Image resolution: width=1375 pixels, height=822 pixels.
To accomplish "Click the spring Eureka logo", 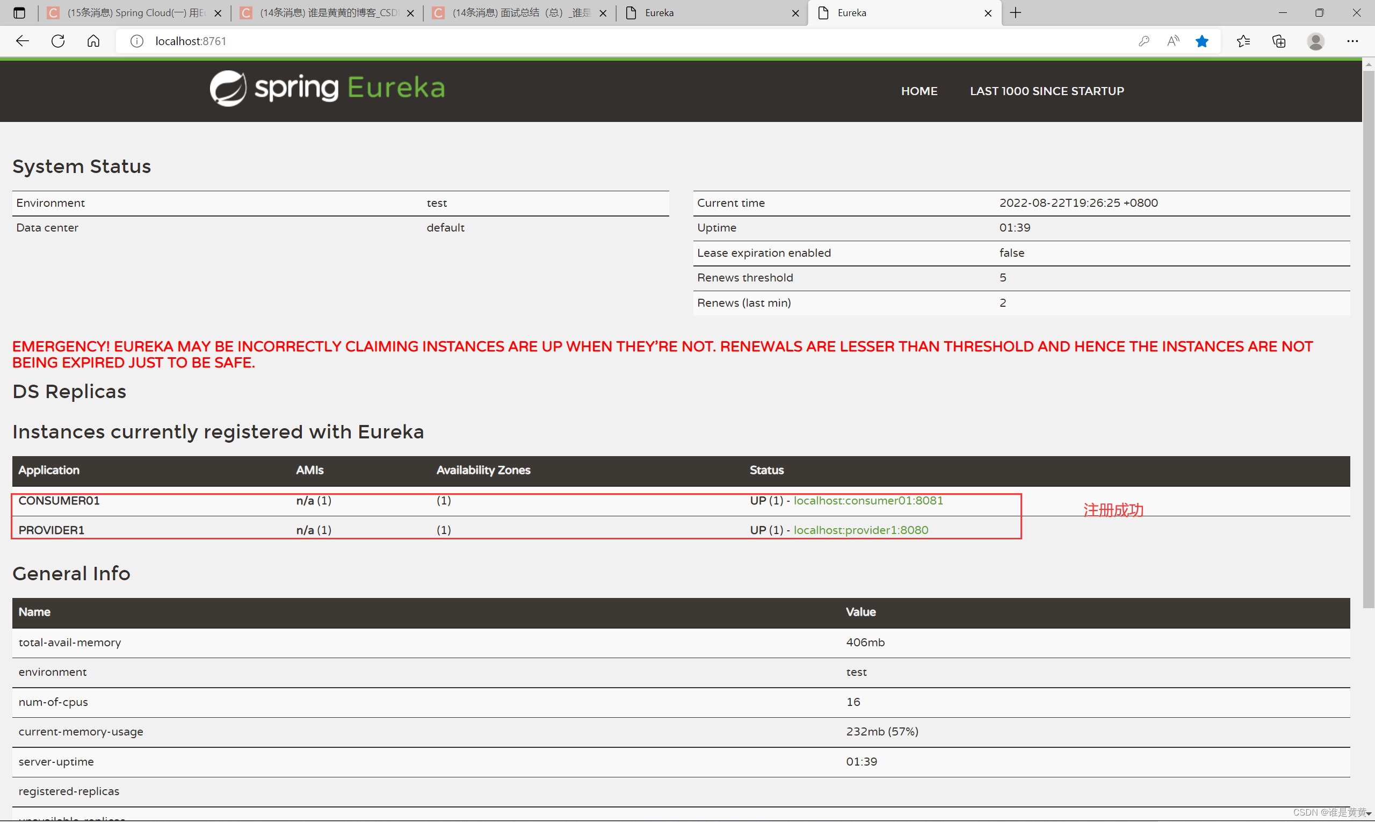I will point(327,88).
